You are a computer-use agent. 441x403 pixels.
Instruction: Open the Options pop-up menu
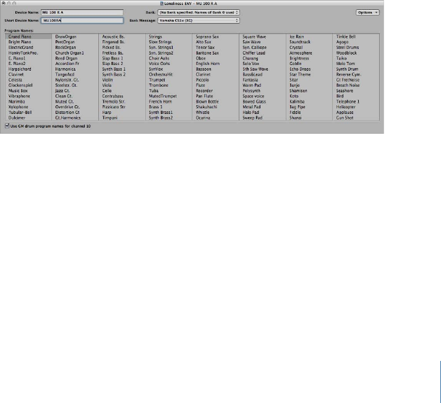367,12
